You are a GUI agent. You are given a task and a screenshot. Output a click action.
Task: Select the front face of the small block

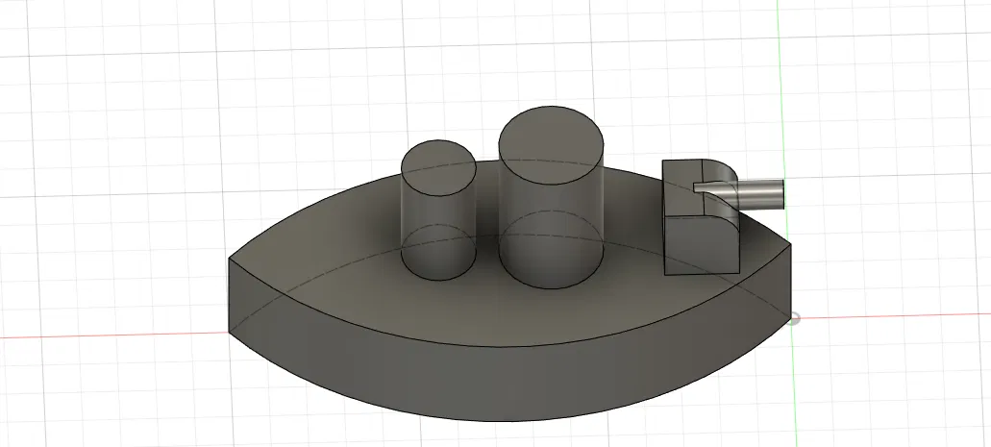pos(702,245)
